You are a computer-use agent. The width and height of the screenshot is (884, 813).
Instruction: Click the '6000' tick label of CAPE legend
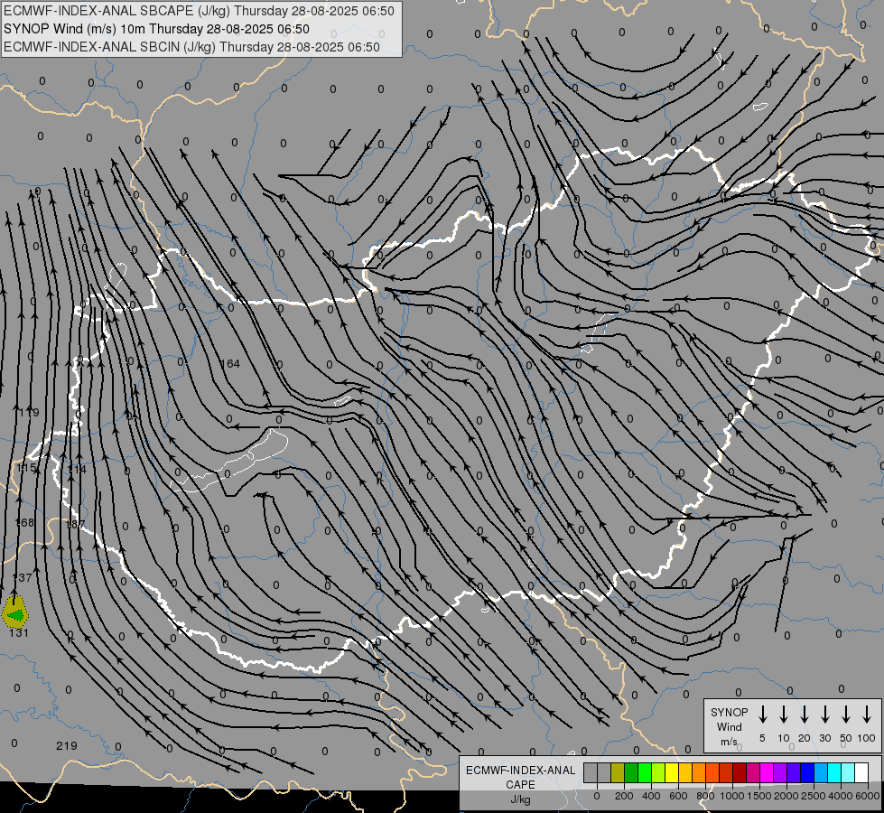(x=868, y=796)
